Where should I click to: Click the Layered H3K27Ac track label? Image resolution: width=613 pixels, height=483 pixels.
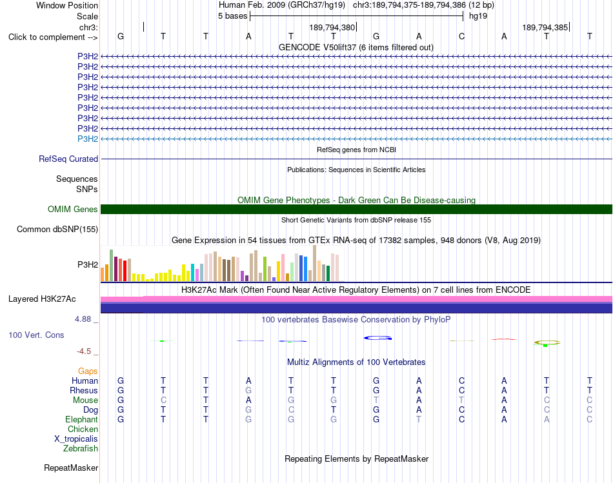pos(42,299)
